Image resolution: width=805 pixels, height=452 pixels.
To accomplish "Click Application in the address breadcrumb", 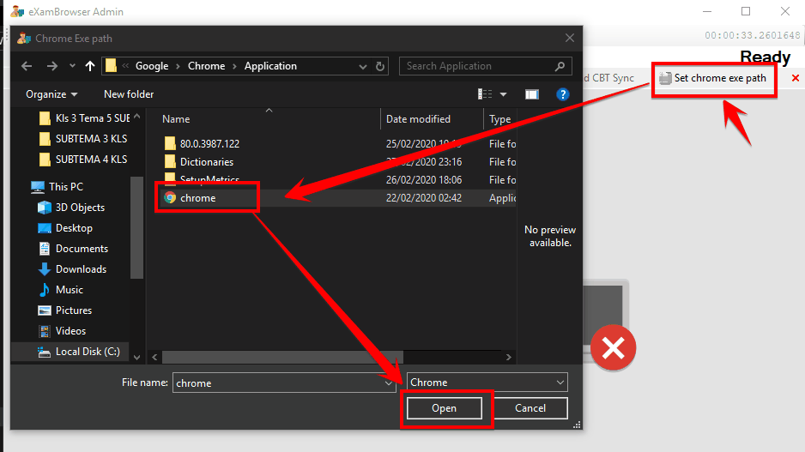I will click(270, 66).
